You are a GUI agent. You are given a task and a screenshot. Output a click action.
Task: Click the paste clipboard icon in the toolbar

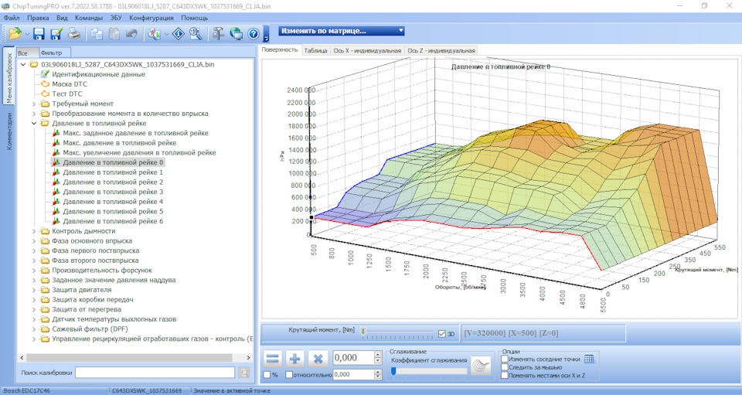point(114,33)
